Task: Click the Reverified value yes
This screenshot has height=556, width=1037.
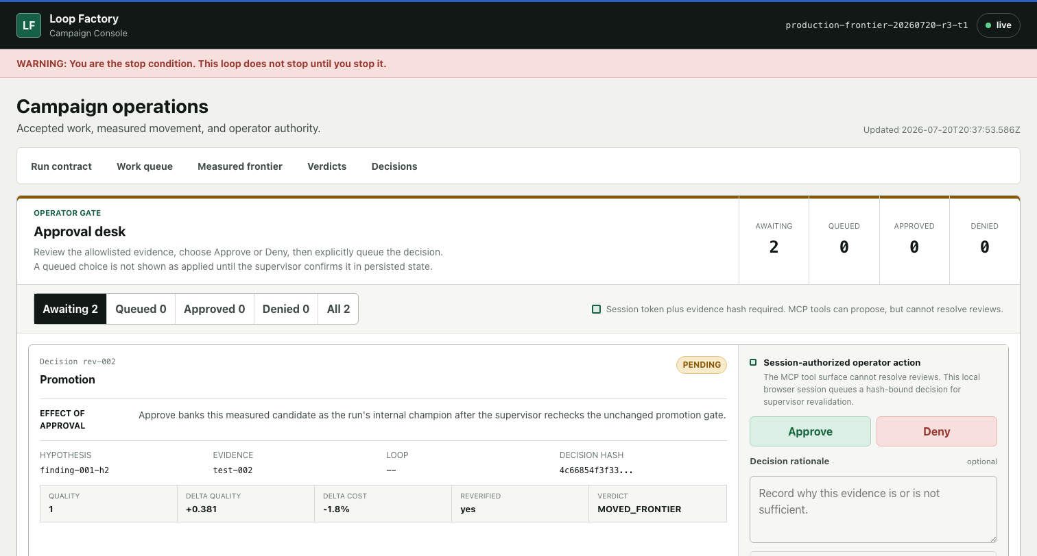Action: pos(468,509)
